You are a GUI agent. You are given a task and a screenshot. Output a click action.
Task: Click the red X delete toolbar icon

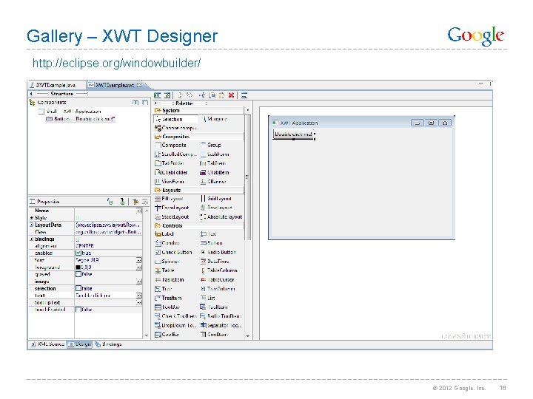point(231,95)
